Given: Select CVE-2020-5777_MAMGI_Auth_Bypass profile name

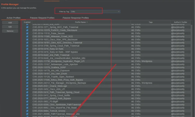Looking at the screenshot, I should (x=52, y=98).
